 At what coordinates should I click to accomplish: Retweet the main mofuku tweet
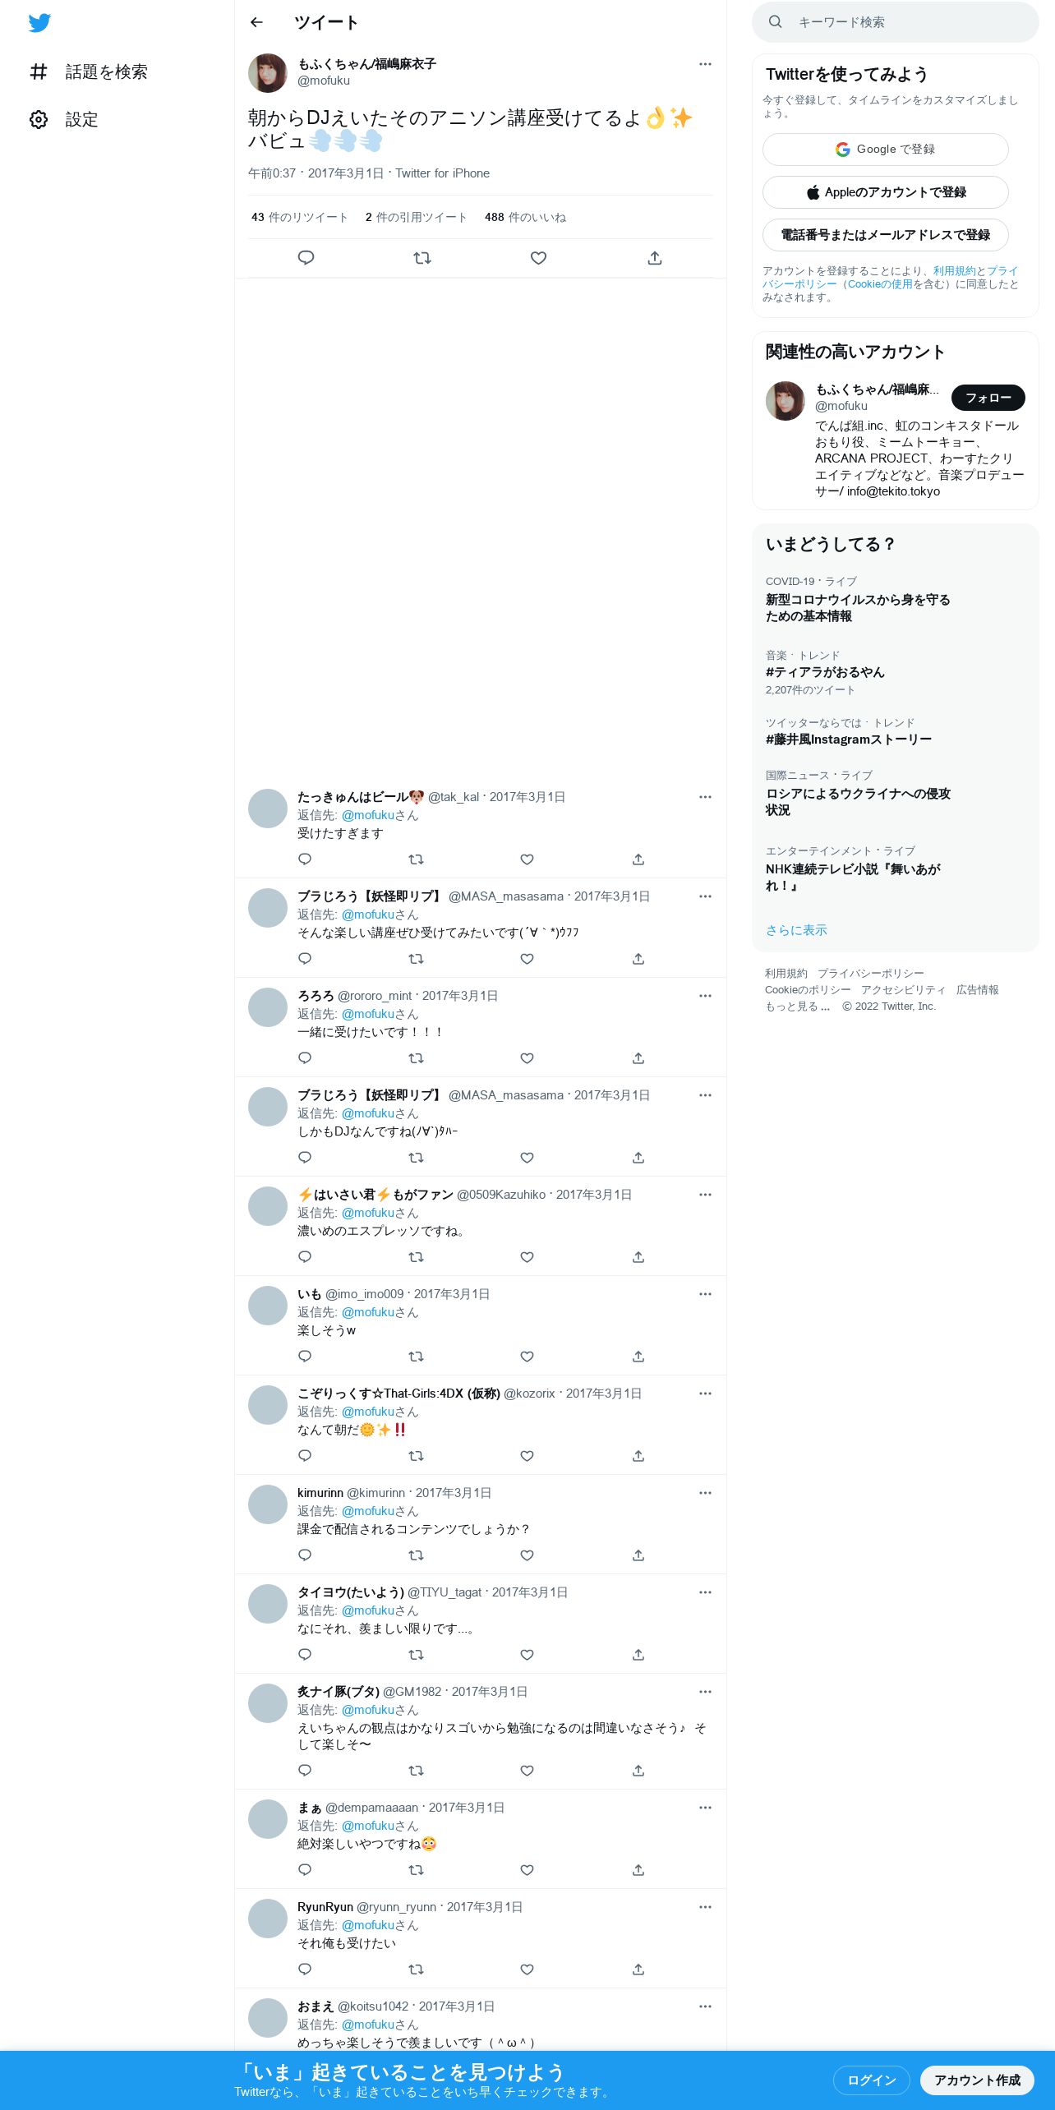pos(422,258)
